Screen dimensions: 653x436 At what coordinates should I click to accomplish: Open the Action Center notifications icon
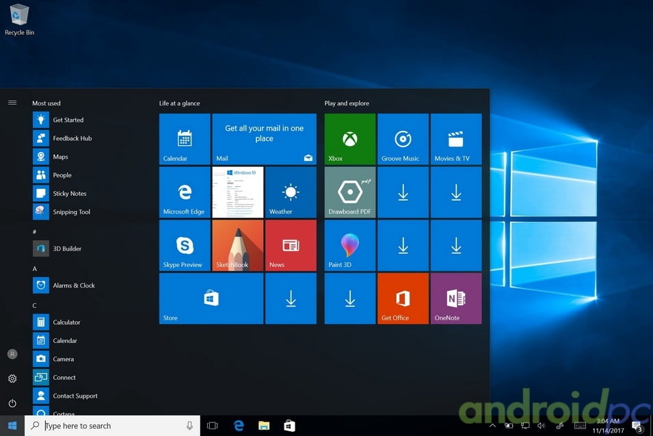point(637,426)
